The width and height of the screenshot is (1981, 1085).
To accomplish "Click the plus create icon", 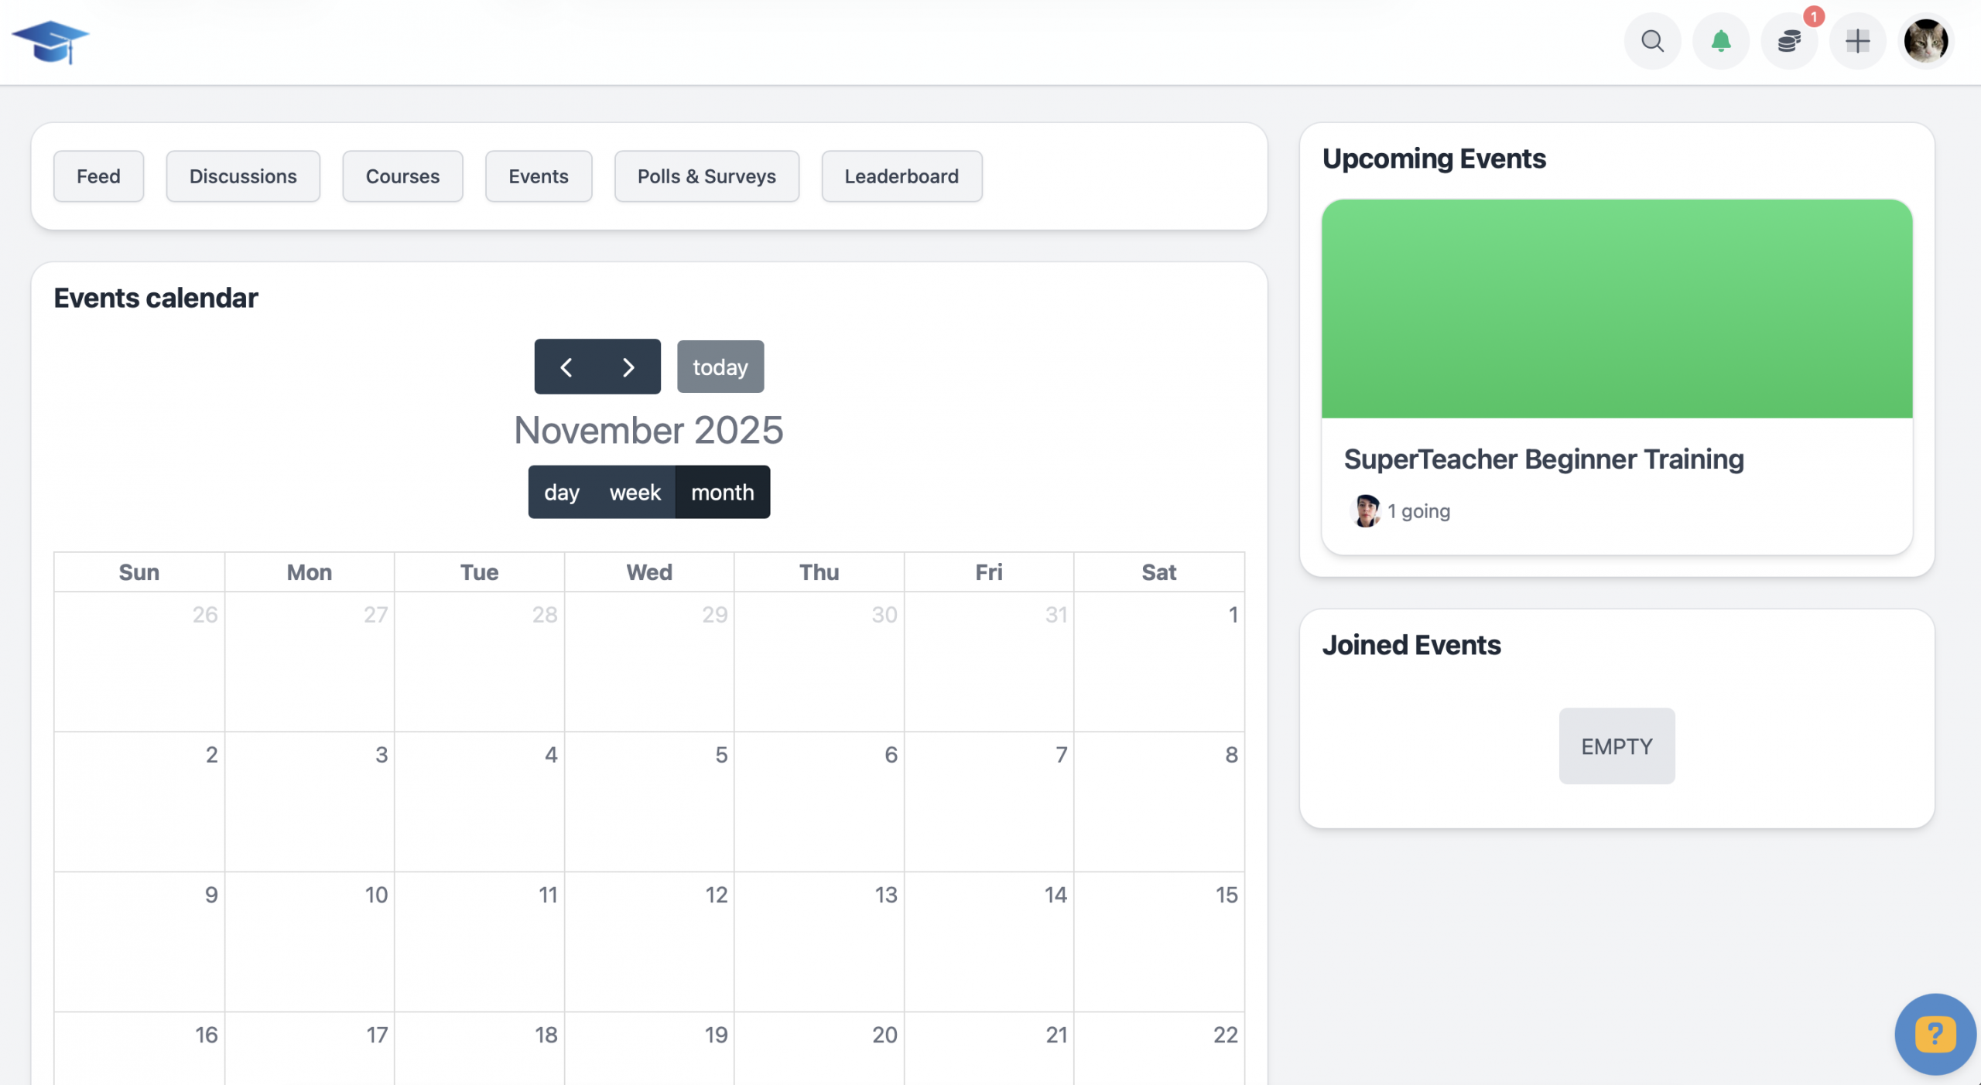I will coord(1857,41).
